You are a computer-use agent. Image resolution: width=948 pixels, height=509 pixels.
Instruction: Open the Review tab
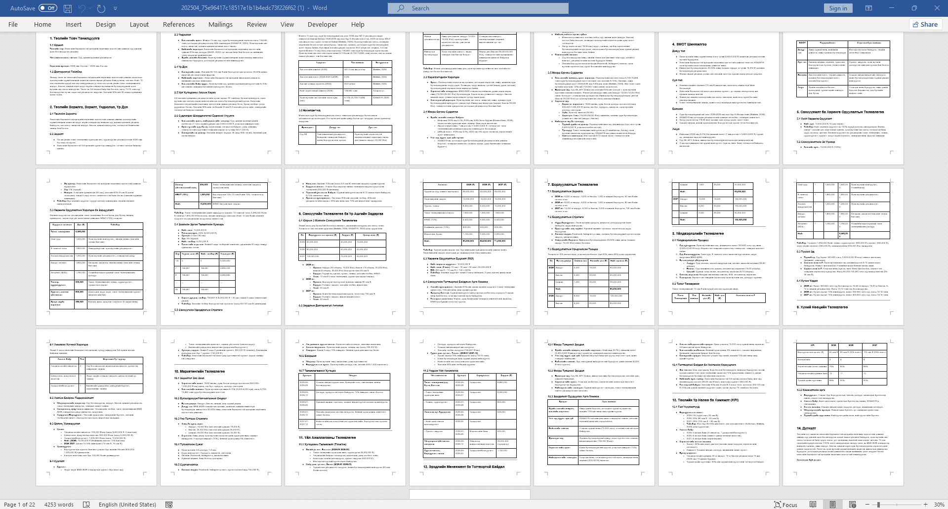pos(257,24)
